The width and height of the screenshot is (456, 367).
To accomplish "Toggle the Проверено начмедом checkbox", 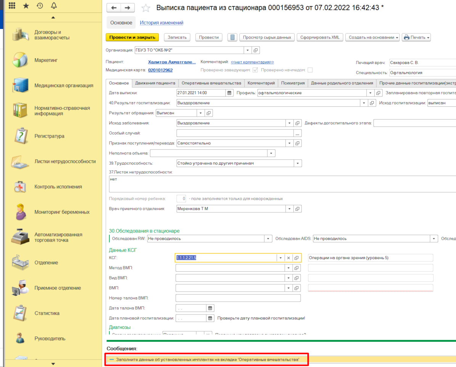I will pos(310,70).
